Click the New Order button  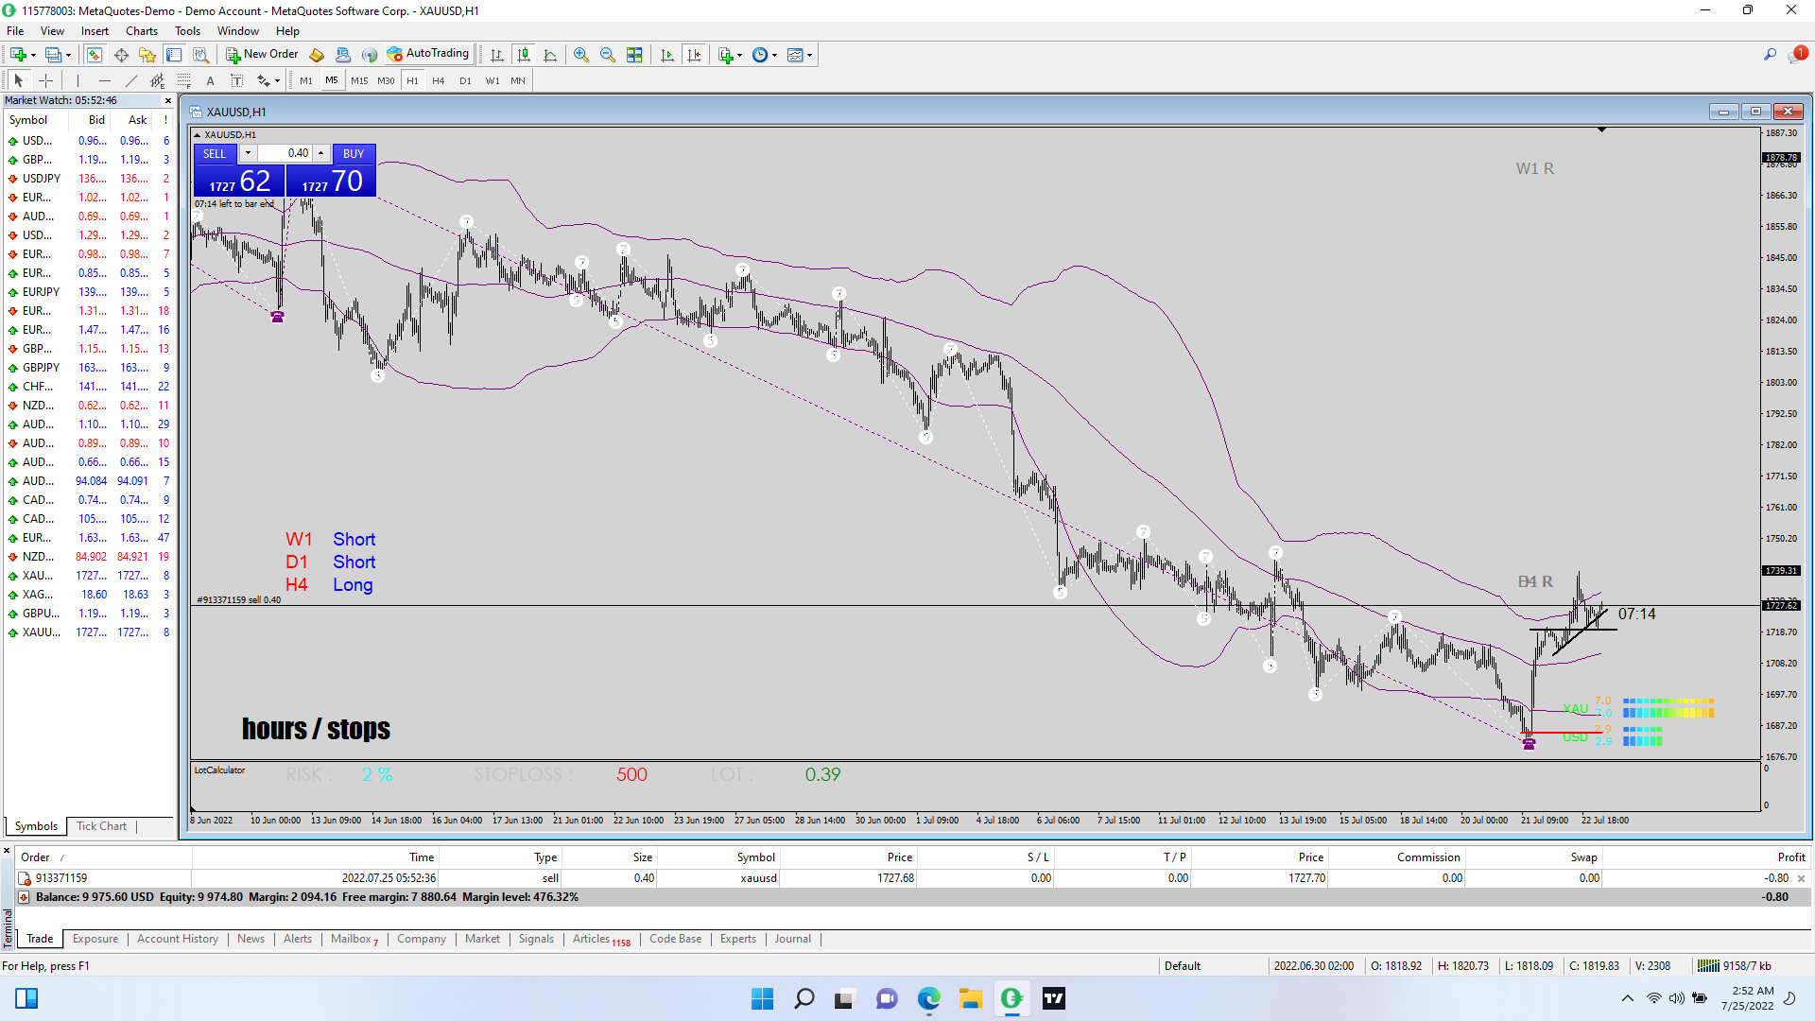pyautogui.click(x=262, y=54)
